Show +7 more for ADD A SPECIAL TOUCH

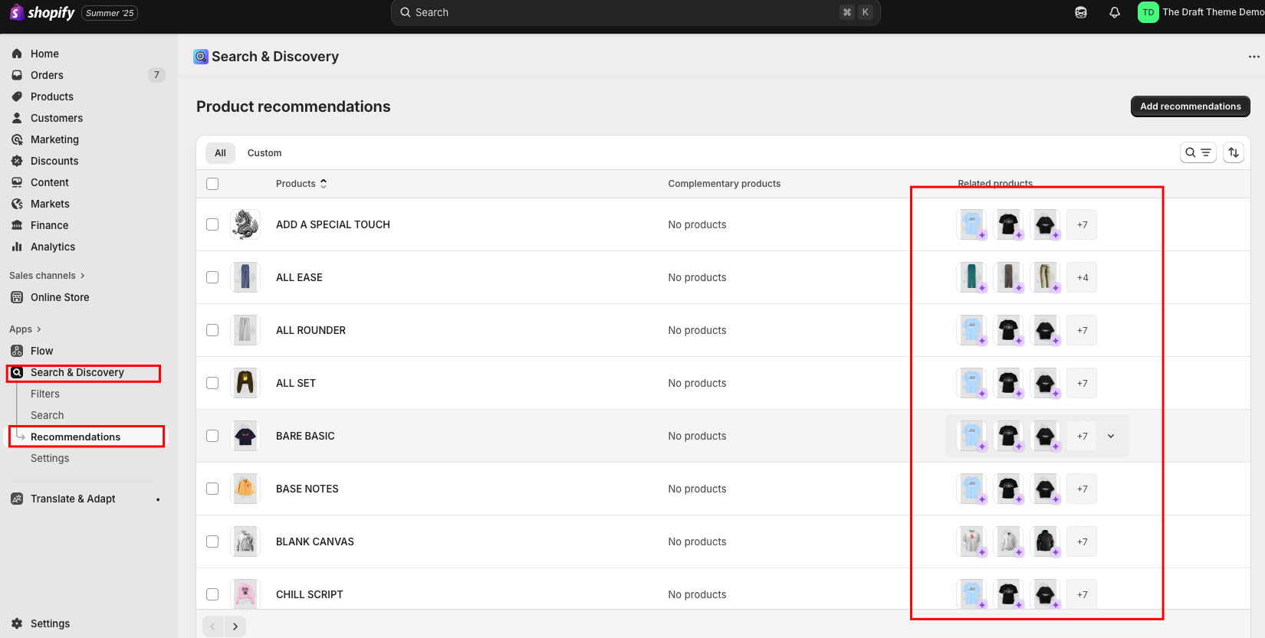(1082, 224)
